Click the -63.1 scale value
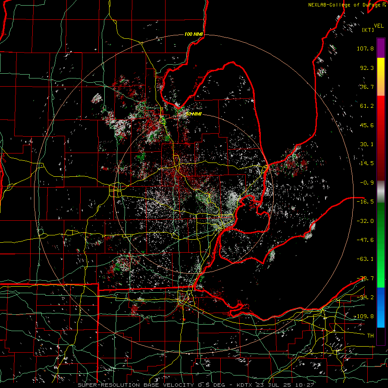This screenshot has width=388, height=388. tap(365, 259)
